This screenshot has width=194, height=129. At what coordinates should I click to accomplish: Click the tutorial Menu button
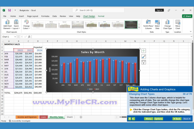coord(148,119)
